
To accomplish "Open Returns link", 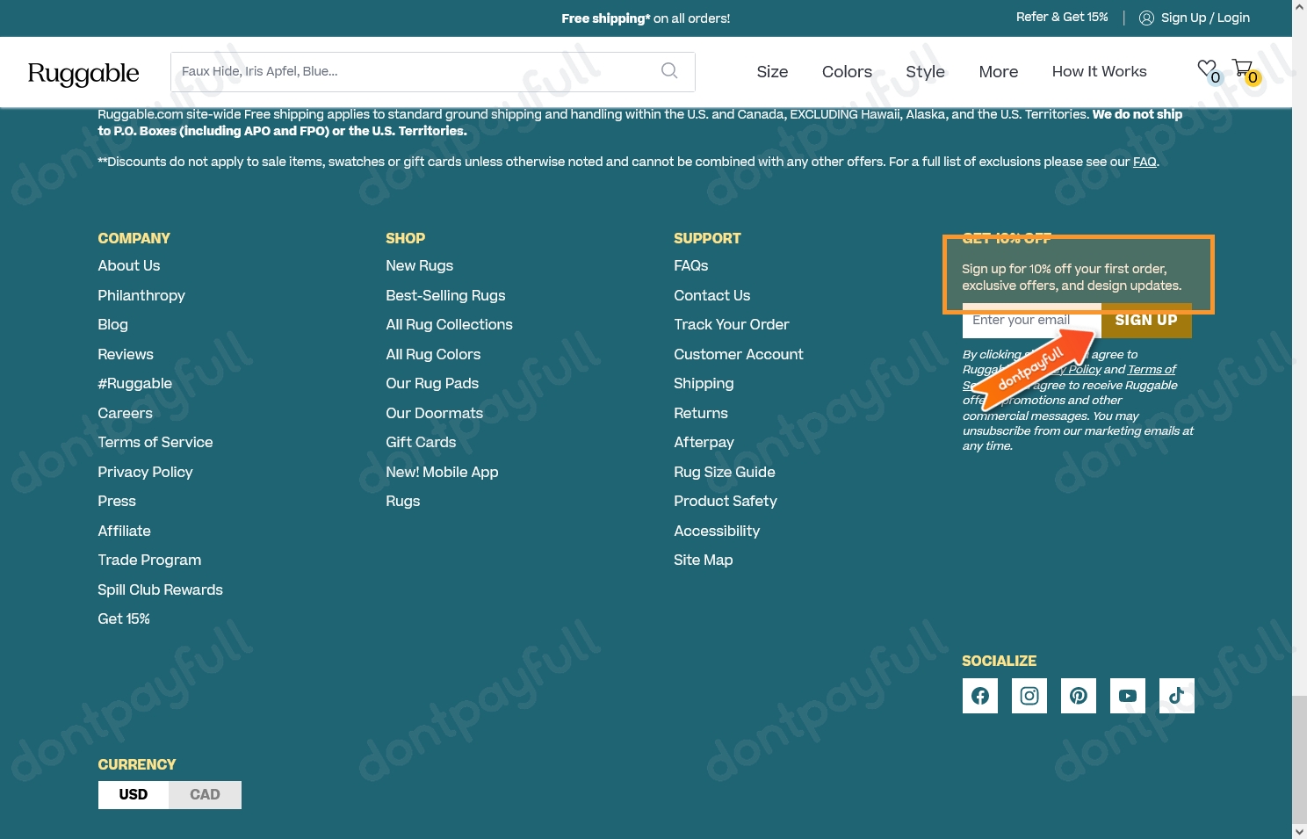I will 701,413.
